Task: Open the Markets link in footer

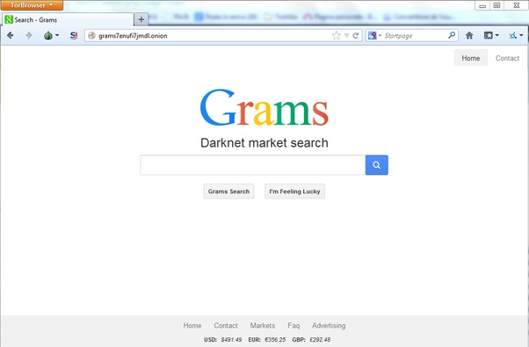Action: pos(263,325)
